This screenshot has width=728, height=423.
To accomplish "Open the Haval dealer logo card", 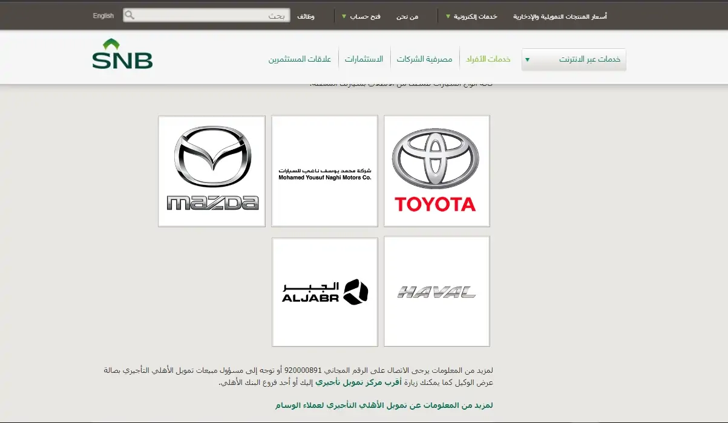I will tap(436, 291).
